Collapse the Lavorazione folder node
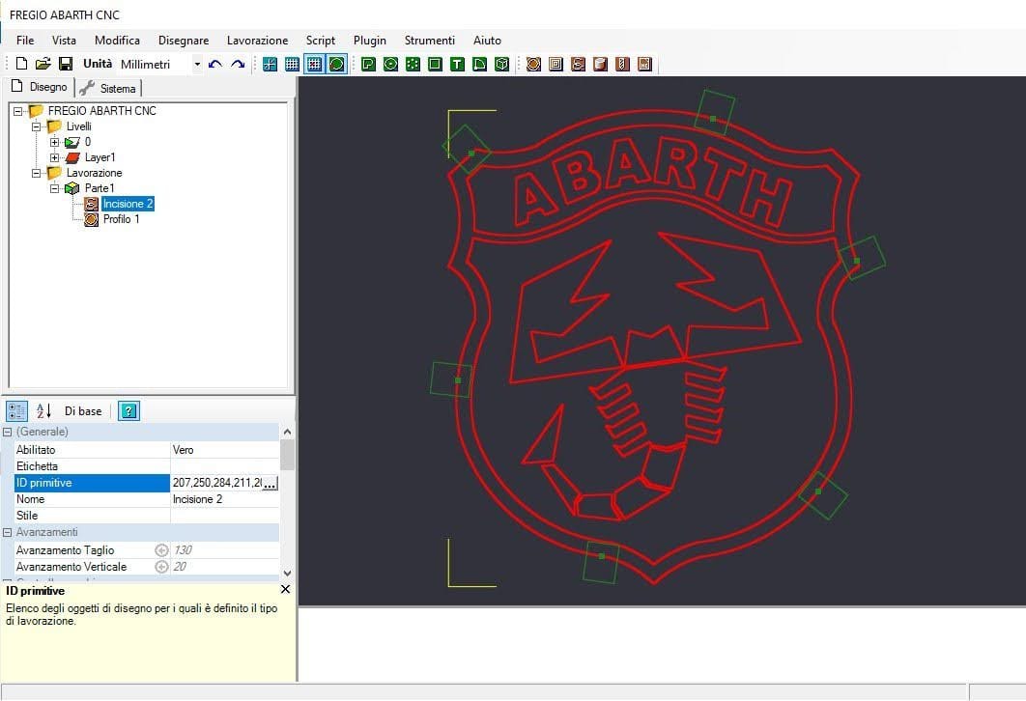 [x=37, y=173]
